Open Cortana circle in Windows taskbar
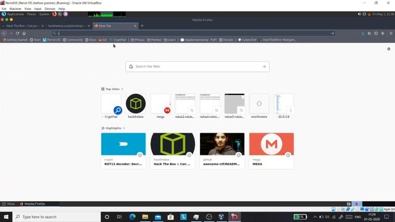Viewport: 395px width, 222px height. point(107,216)
